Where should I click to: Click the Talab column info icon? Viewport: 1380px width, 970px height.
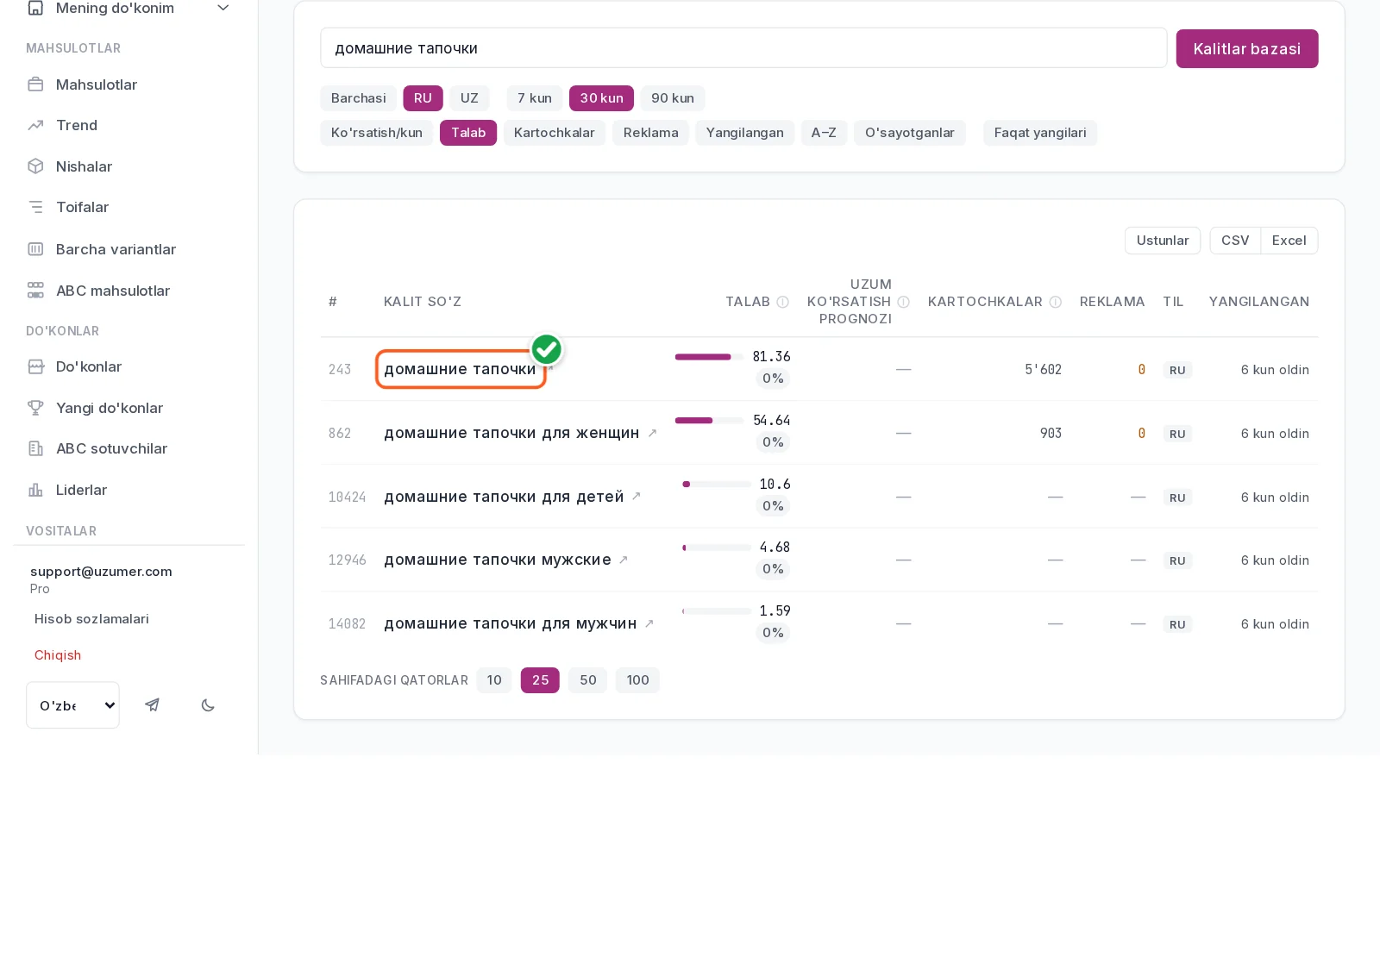(x=782, y=302)
